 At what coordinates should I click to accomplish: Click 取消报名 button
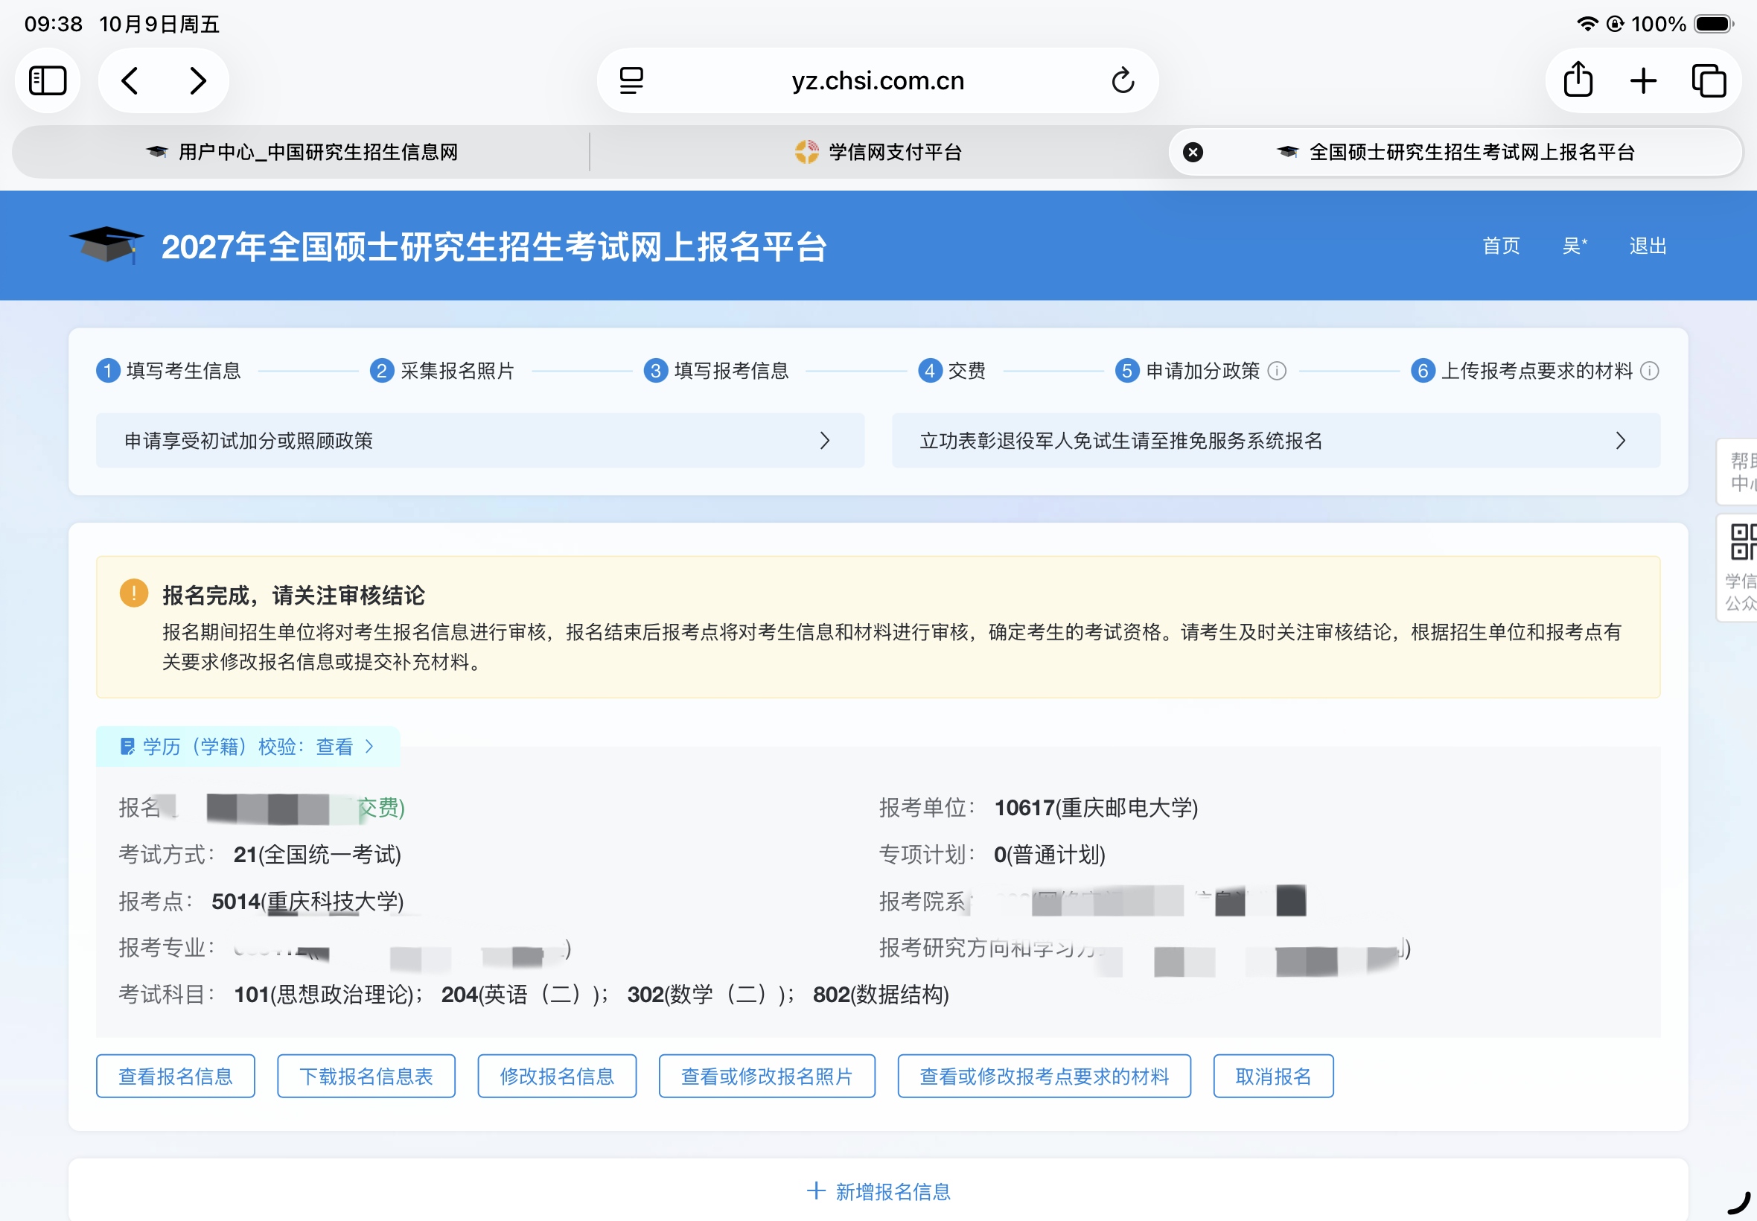pos(1273,1076)
